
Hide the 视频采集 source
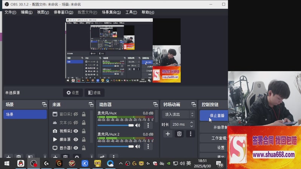(76, 131)
